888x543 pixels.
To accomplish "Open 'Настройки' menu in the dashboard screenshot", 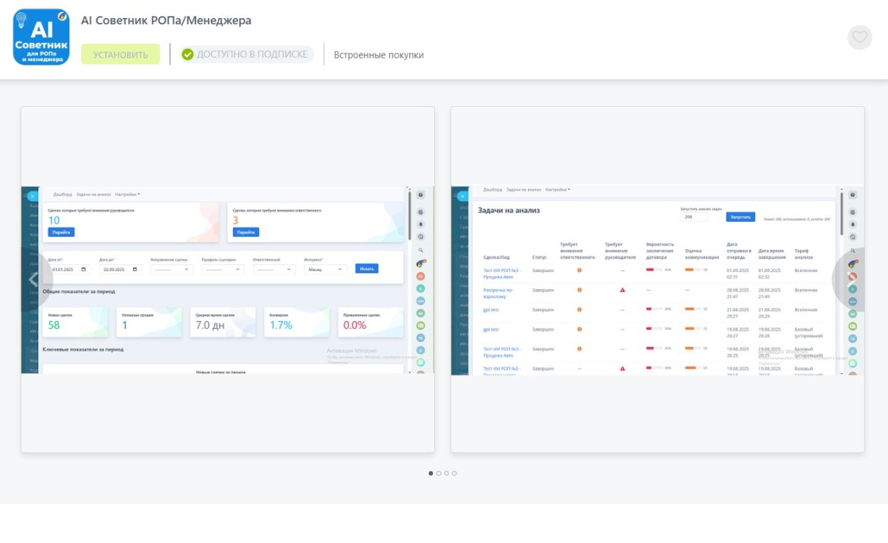I will (128, 195).
